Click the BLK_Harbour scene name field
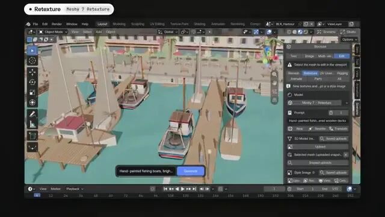This screenshot has width=385, height=217. [x=285, y=24]
